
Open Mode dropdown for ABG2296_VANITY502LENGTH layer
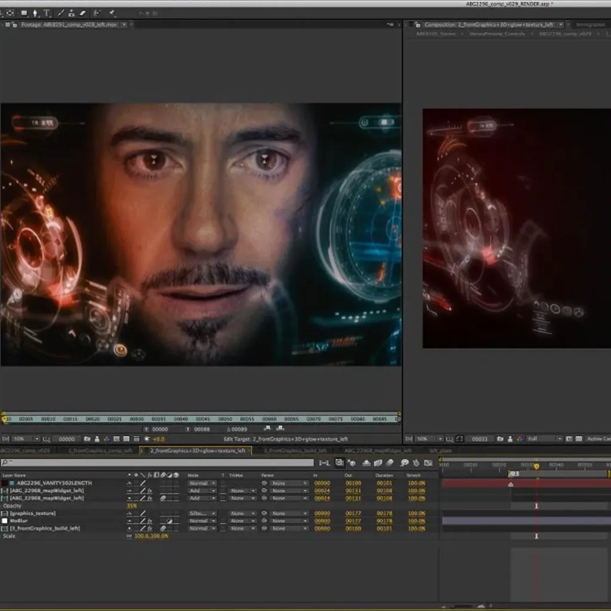[x=202, y=483]
